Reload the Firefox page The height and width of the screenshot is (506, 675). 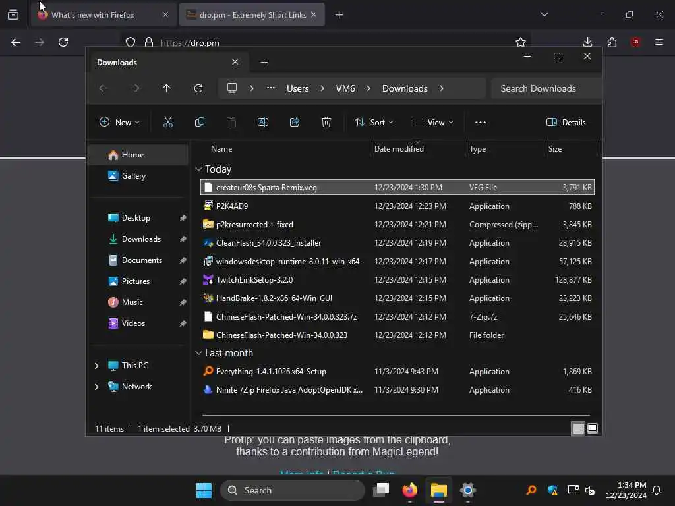point(63,42)
